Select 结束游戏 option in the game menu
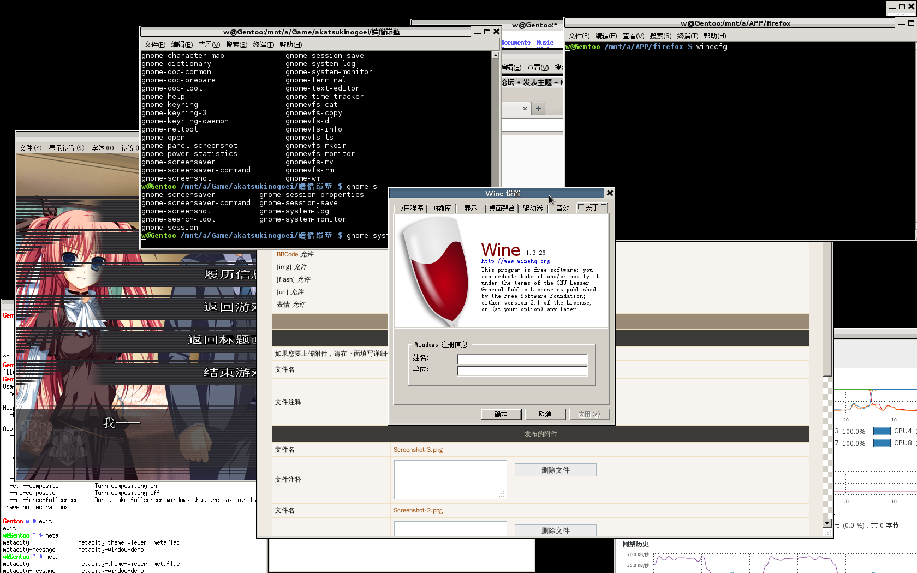The height and width of the screenshot is (573, 917). [230, 373]
